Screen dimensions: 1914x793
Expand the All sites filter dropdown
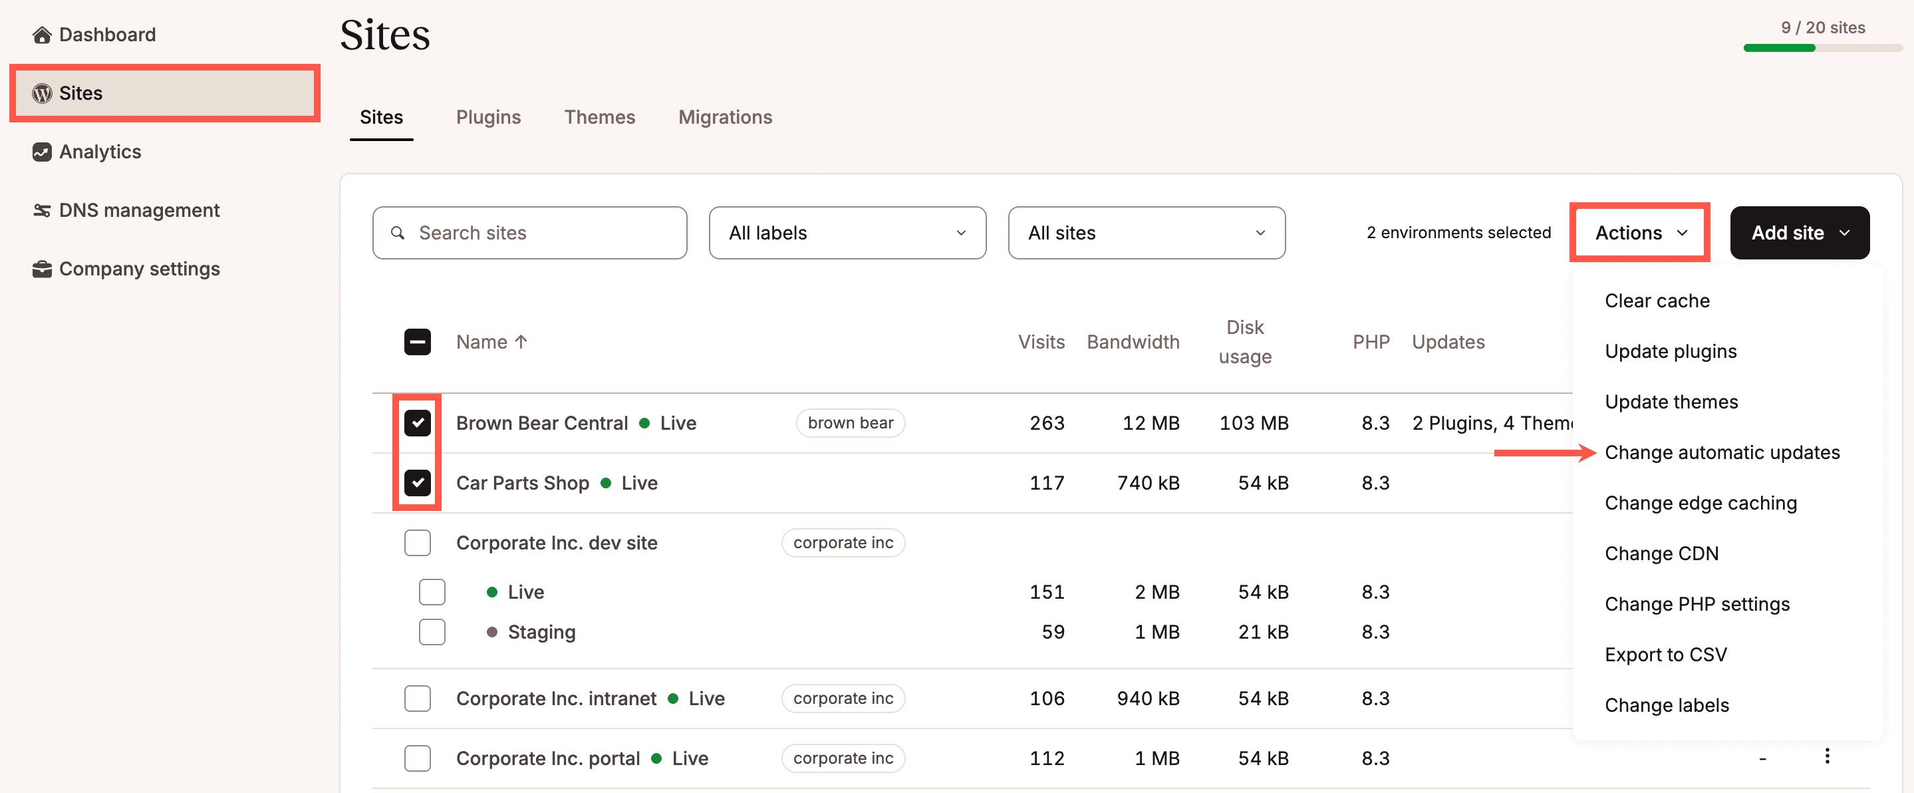point(1147,233)
